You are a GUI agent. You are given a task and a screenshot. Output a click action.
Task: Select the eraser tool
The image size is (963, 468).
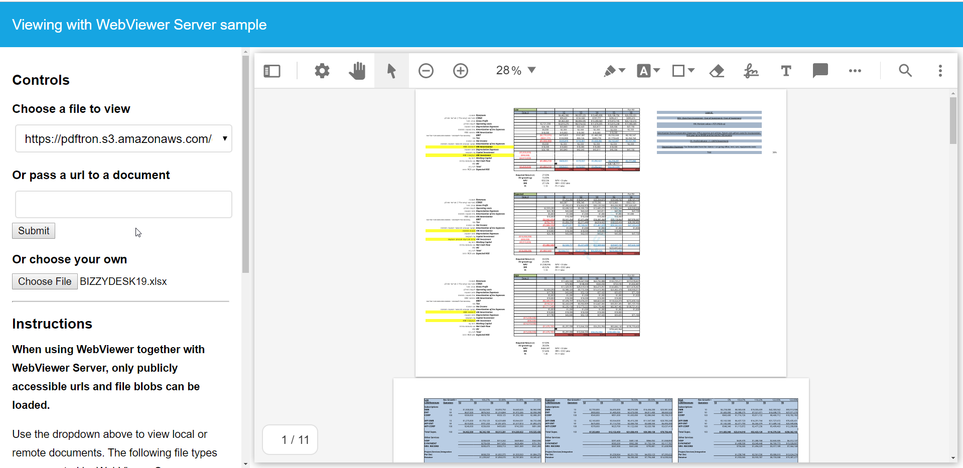pyautogui.click(x=717, y=71)
